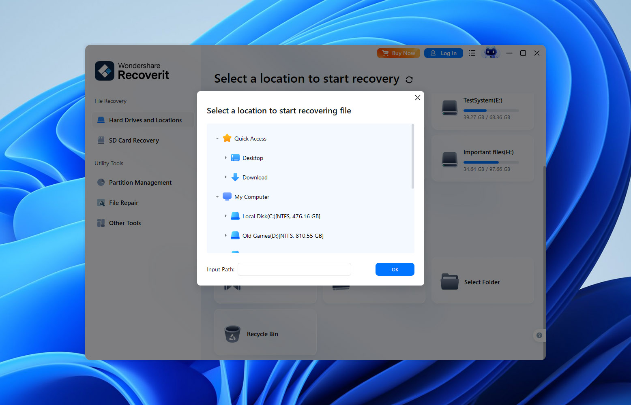Open File Repair tool

point(143,202)
